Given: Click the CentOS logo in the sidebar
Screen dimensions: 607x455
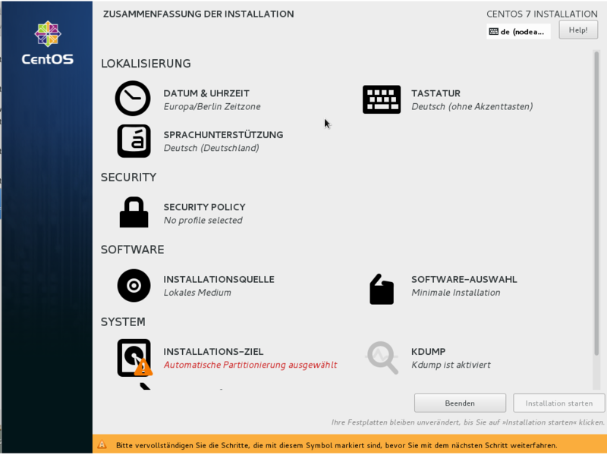Looking at the screenshot, I should 48,42.
